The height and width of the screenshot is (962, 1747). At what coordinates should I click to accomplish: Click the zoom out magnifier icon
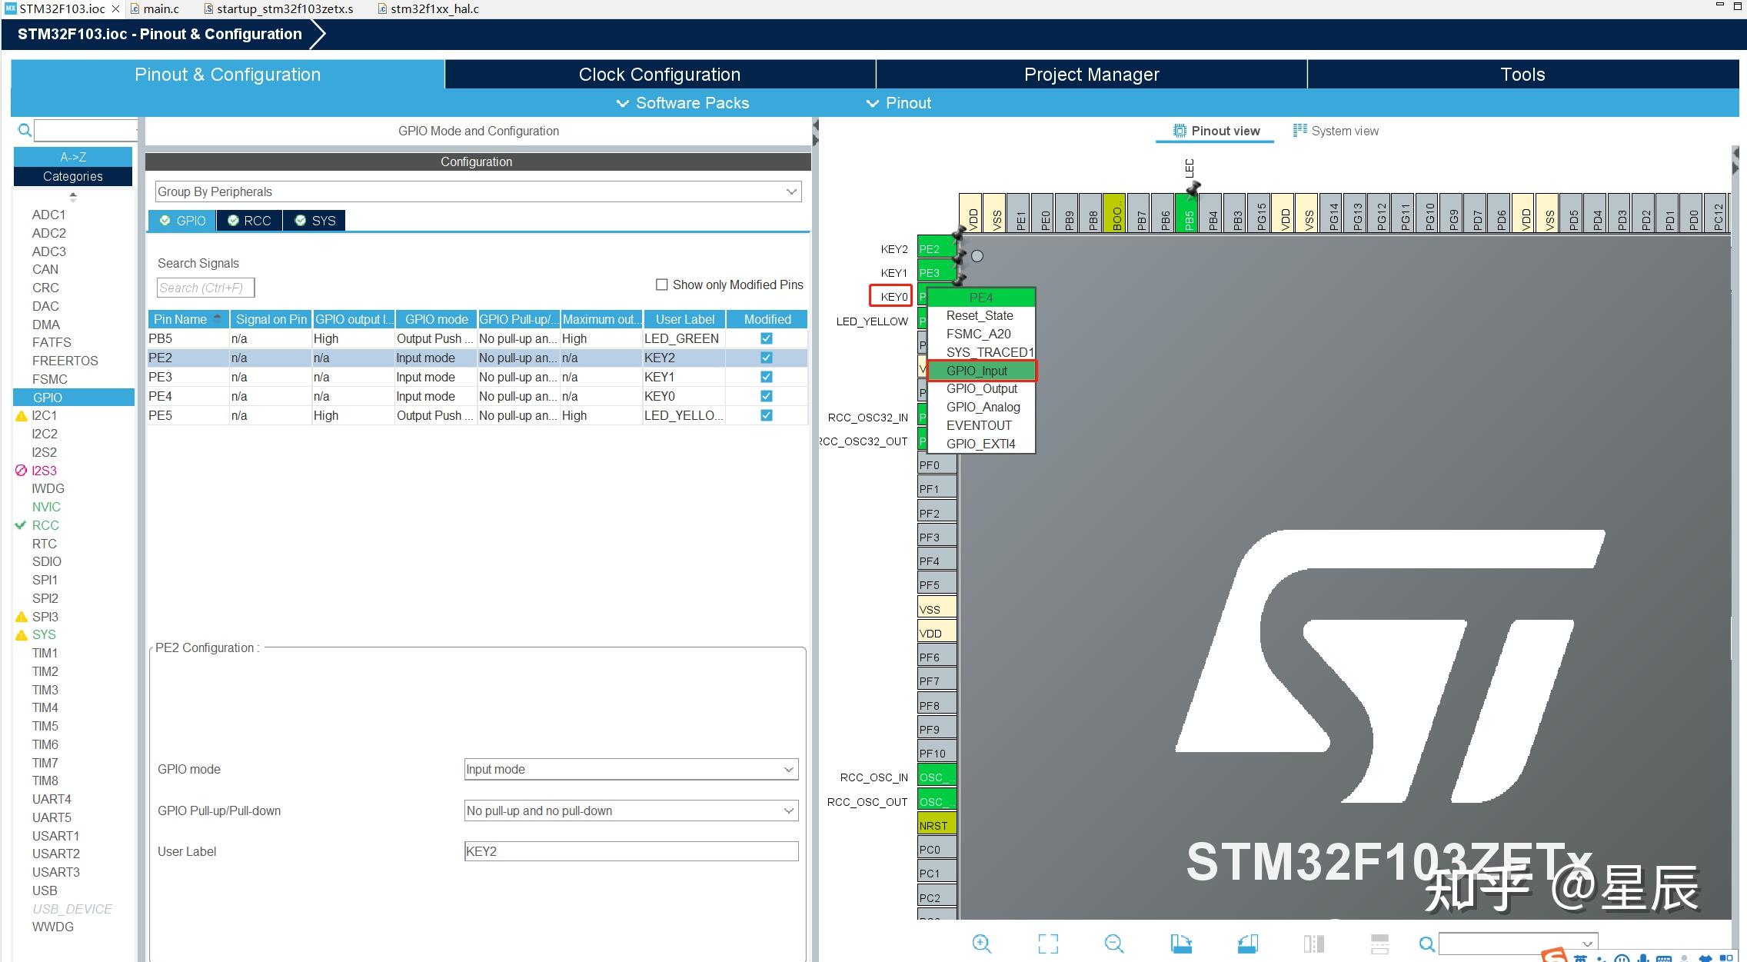point(1113,944)
